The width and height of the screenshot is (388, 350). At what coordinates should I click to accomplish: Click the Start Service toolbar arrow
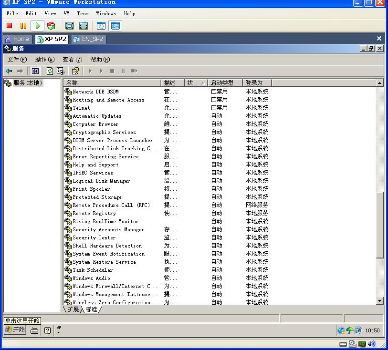[90, 71]
